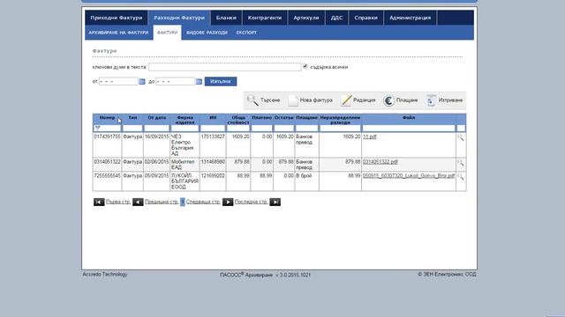Select the Фактури subtab
Image resolution: width=565 pixels, height=317 pixels.
coord(167,33)
